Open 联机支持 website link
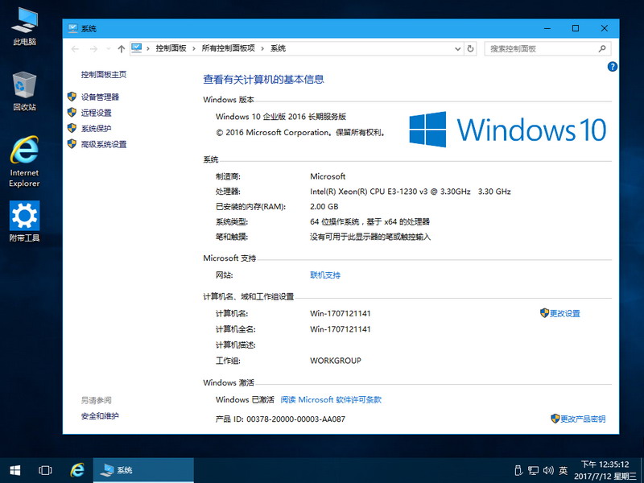This screenshot has width=644, height=483. 325,275
